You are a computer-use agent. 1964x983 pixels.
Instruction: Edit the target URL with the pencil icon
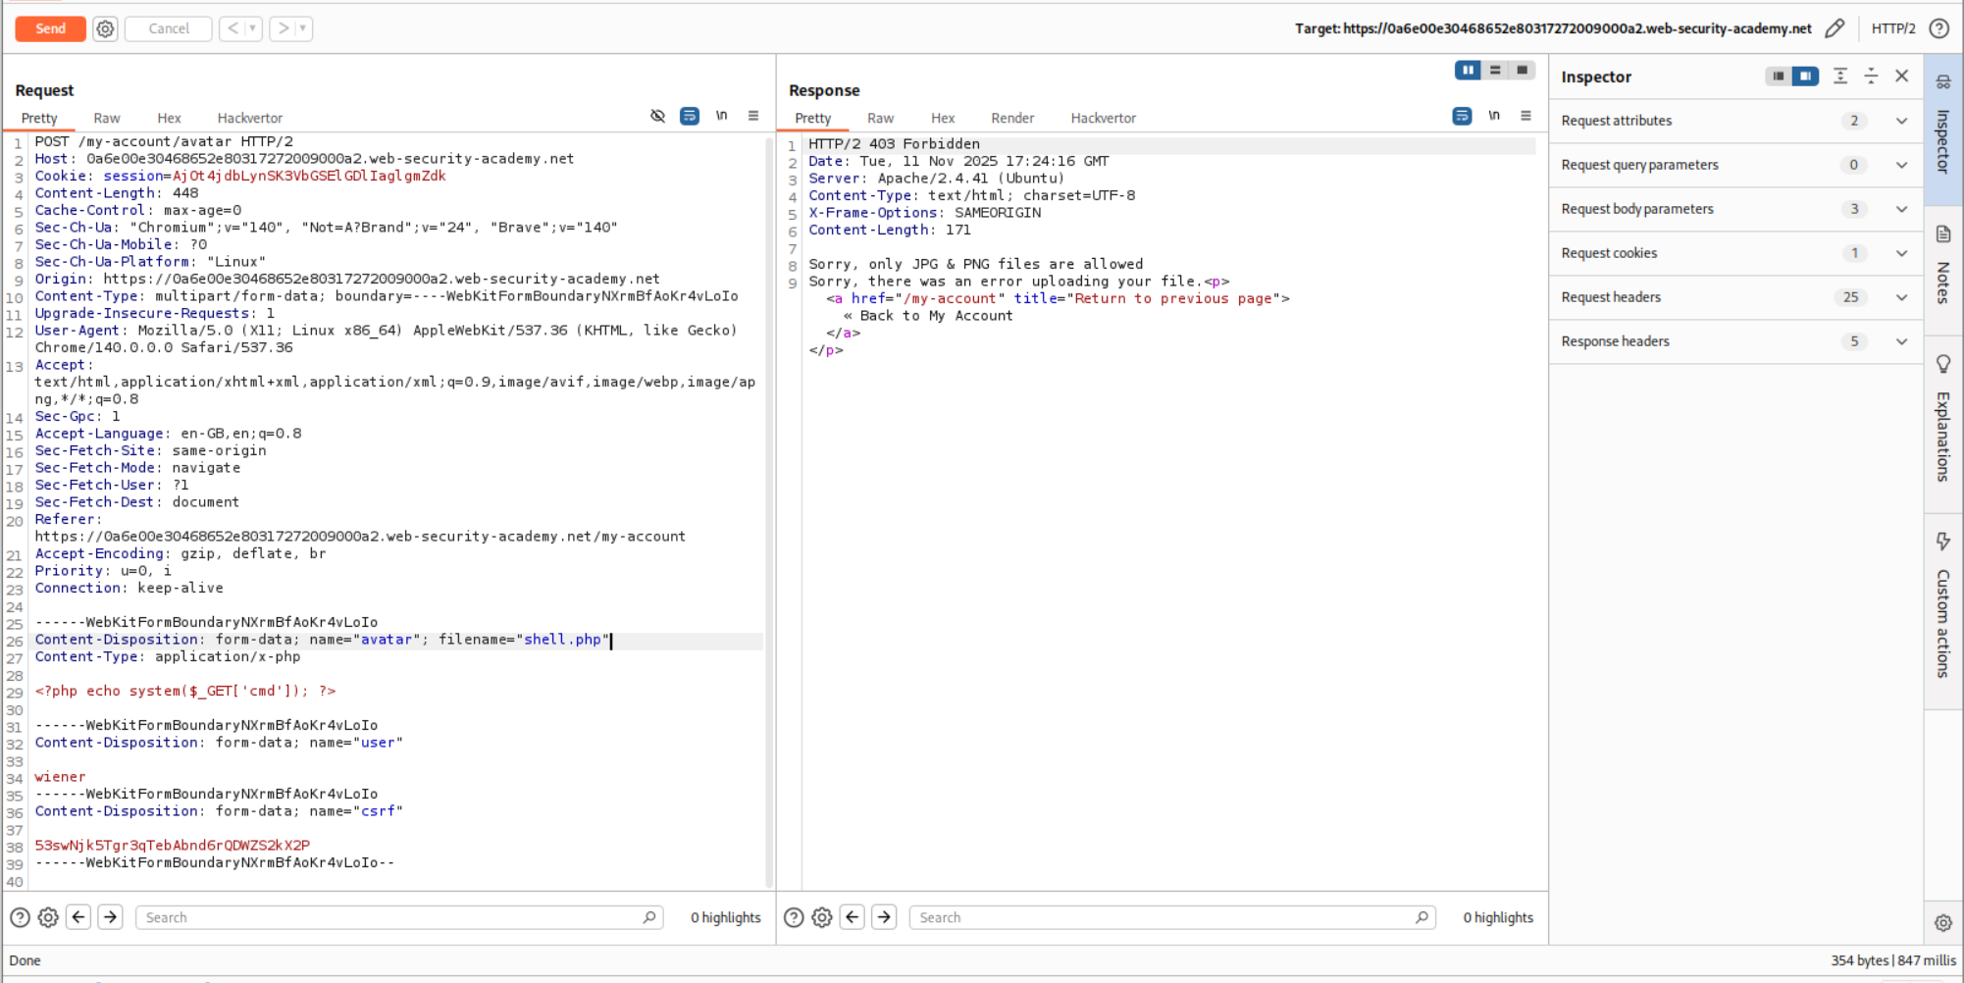click(x=1837, y=28)
